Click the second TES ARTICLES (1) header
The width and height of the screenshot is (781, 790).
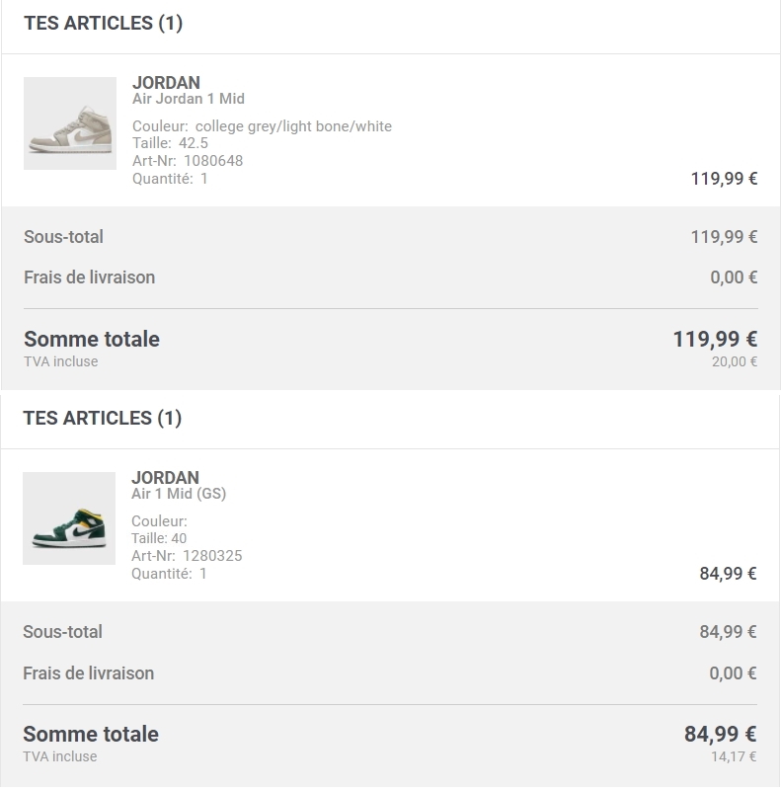tap(103, 418)
